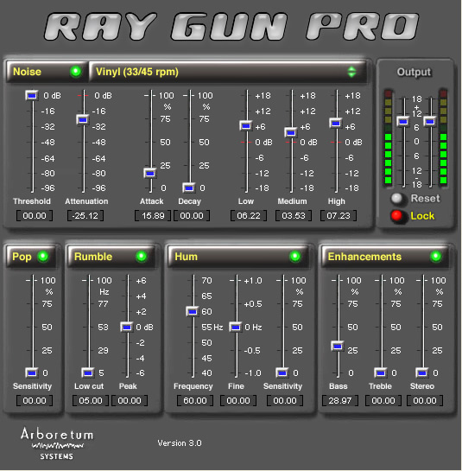Click the Hum Frequency value field 60.00
Image resolution: width=462 pixels, height=471 pixels.
tap(195, 400)
